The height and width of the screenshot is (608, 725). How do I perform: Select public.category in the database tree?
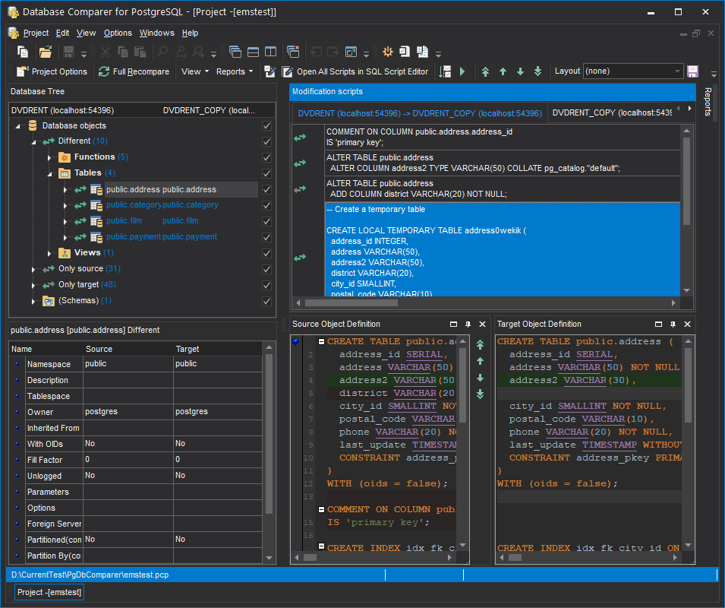point(162,205)
